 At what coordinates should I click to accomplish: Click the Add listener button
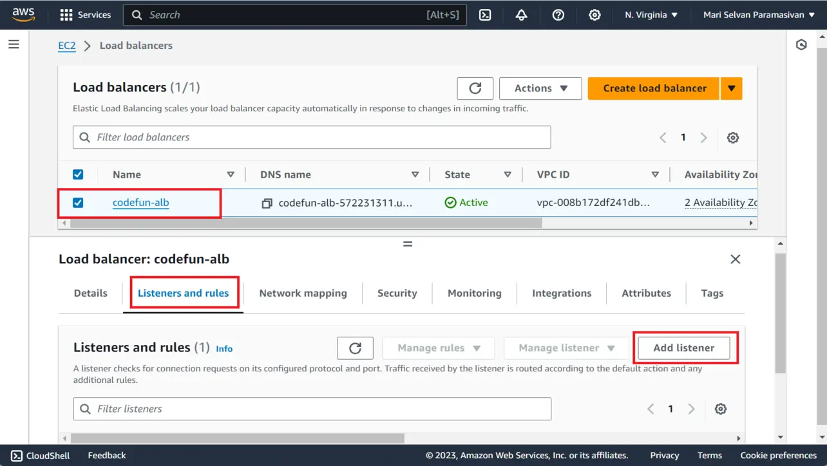click(x=684, y=348)
